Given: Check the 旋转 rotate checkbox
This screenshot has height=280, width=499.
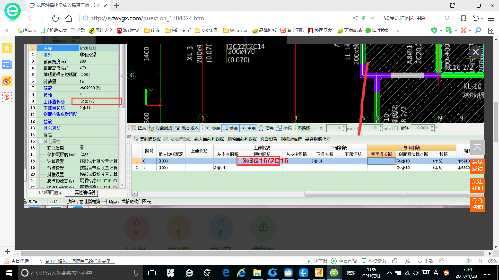Looking at the screenshot, I should (396, 128).
